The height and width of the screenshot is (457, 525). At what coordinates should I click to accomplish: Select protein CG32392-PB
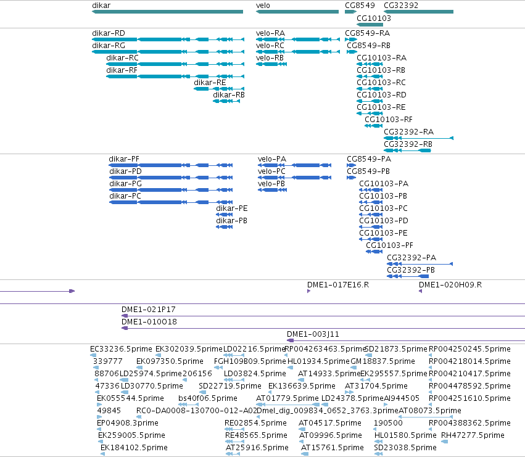408,276
